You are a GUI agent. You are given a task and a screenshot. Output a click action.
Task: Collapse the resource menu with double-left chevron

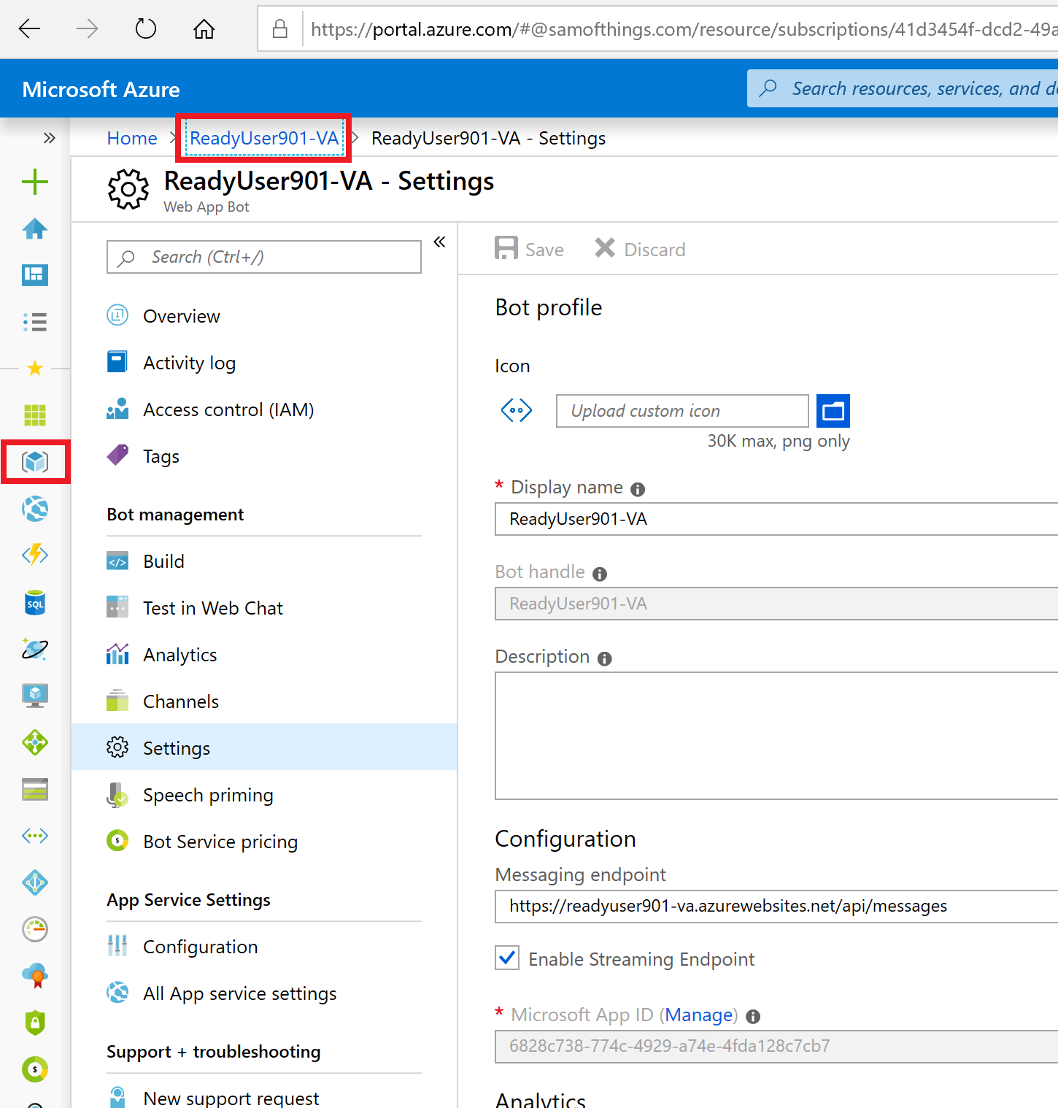pos(439,242)
